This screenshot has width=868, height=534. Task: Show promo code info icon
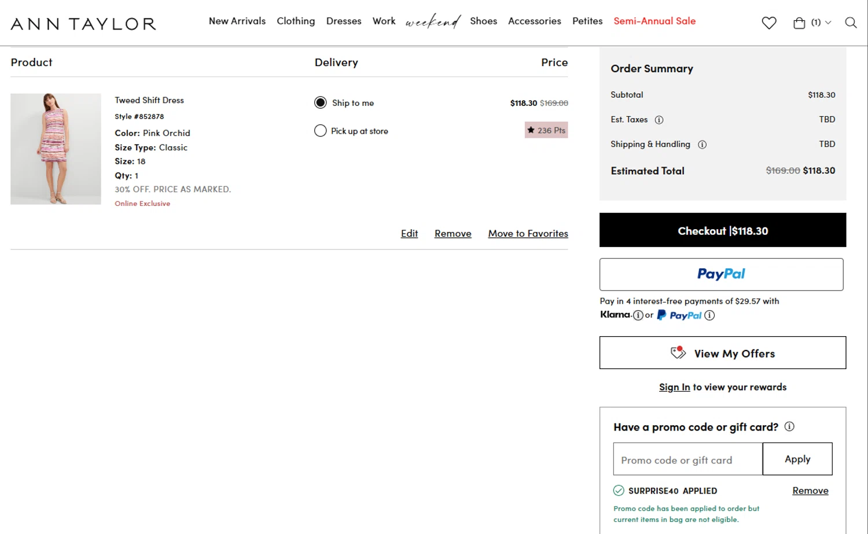(x=789, y=426)
